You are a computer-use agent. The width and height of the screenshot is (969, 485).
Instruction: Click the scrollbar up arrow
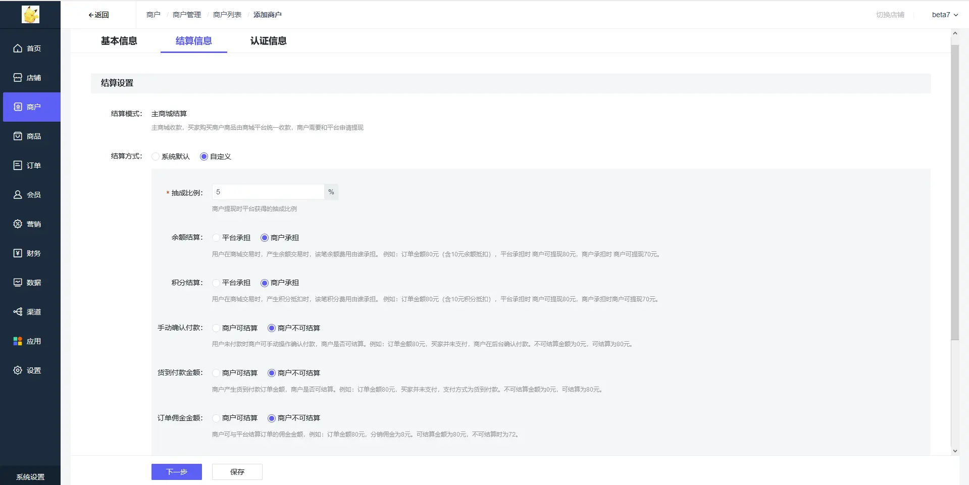(x=955, y=33)
